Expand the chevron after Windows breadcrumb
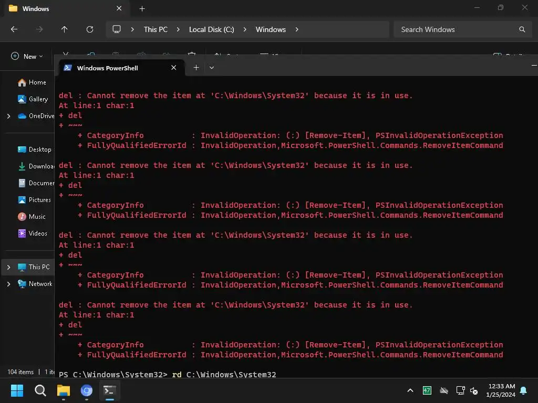This screenshot has width=538, height=403. 297,29
